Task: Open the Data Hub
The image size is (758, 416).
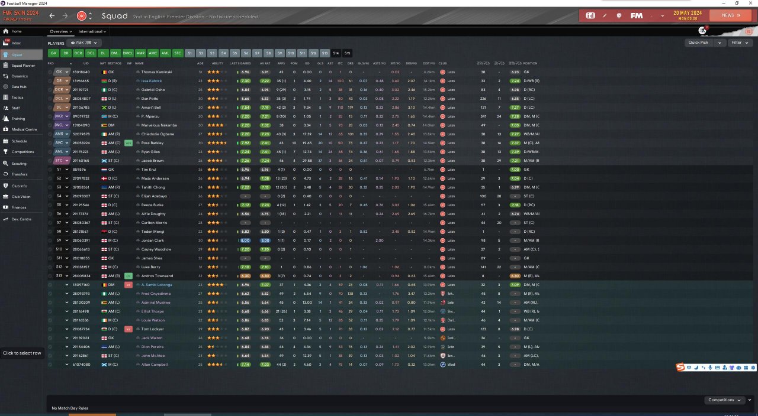Action: [x=21, y=86]
